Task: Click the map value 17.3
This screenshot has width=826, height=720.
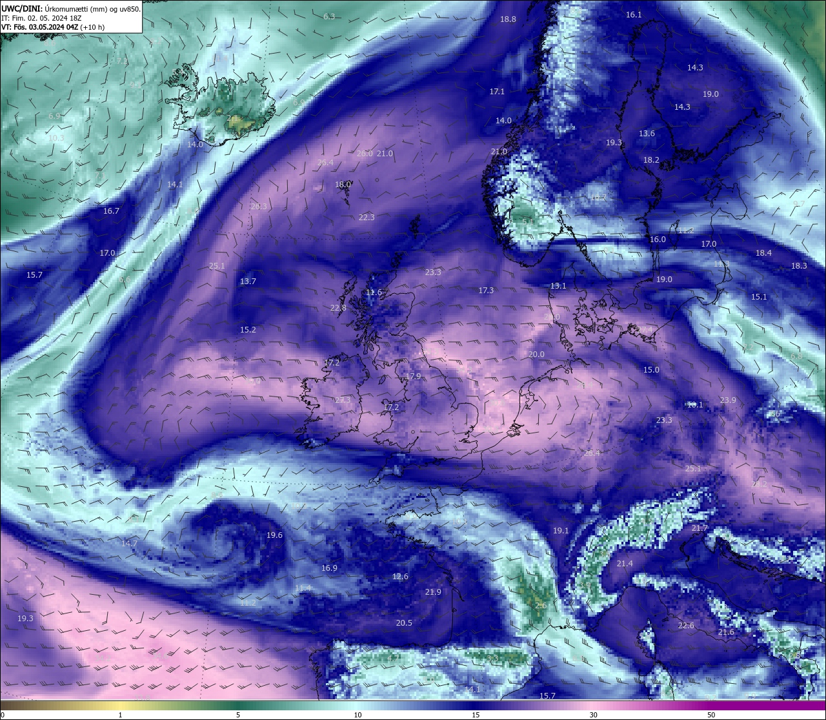Action: pyautogui.click(x=486, y=291)
